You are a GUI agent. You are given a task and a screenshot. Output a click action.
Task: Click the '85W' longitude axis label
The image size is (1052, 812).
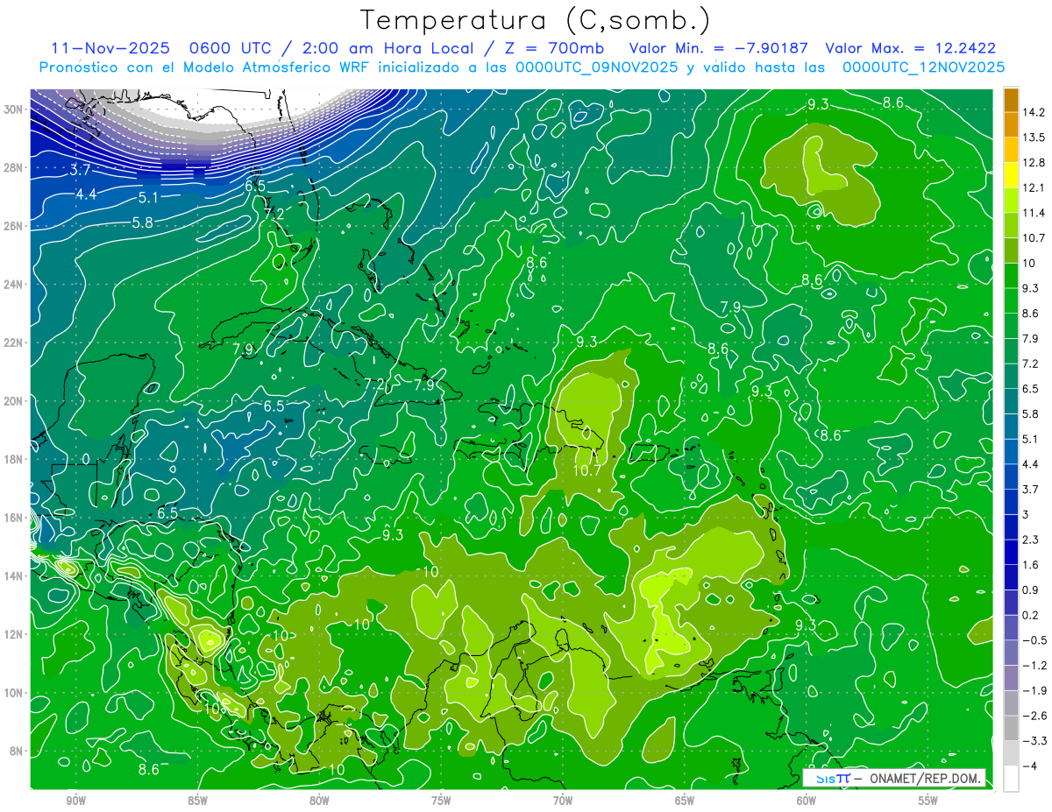(197, 801)
